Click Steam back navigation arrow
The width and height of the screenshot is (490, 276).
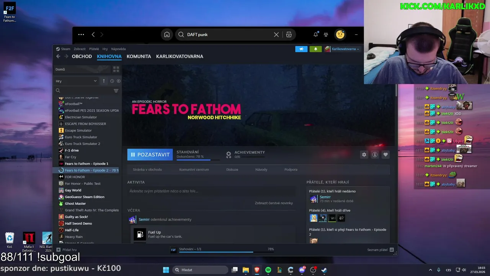click(58, 56)
